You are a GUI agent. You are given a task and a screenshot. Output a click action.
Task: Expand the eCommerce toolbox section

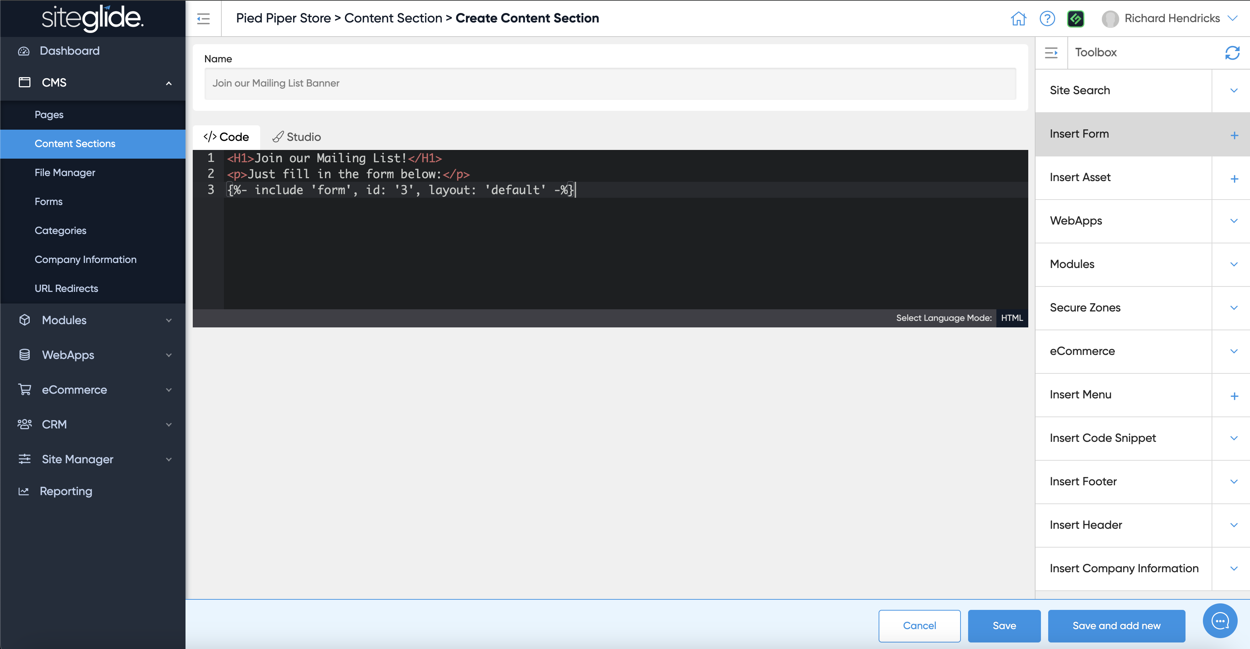tap(1233, 351)
